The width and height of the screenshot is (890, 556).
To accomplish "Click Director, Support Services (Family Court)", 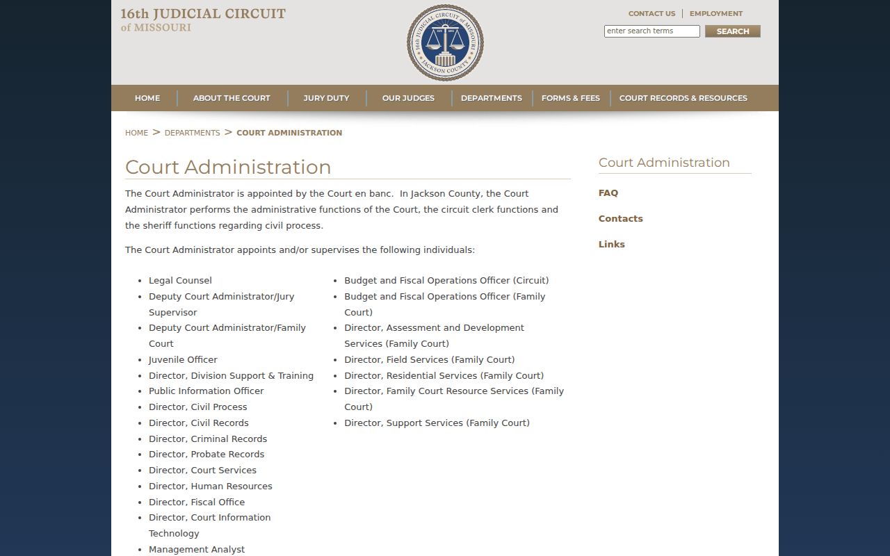I will coord(437,423).
